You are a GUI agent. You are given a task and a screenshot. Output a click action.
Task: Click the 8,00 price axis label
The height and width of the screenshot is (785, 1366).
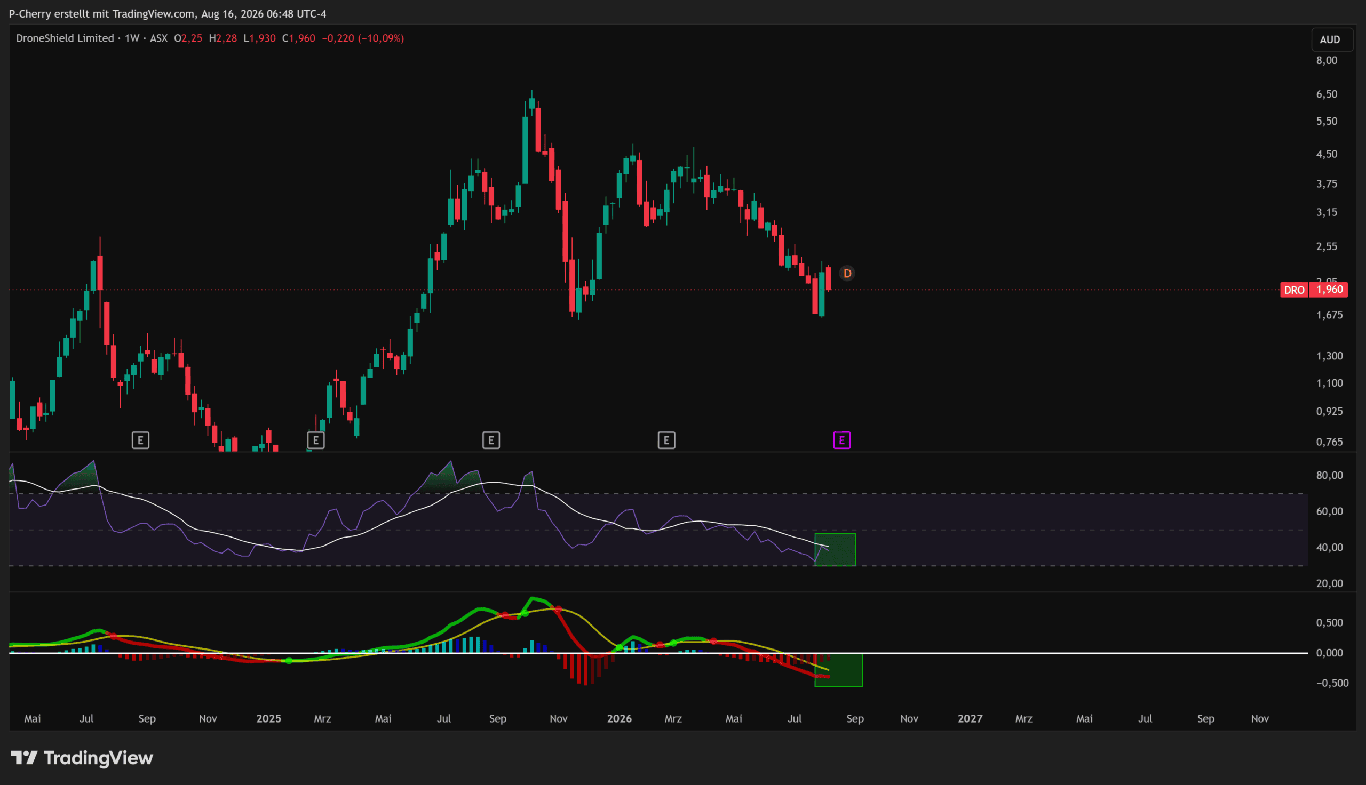click(x=1327, y=60)
